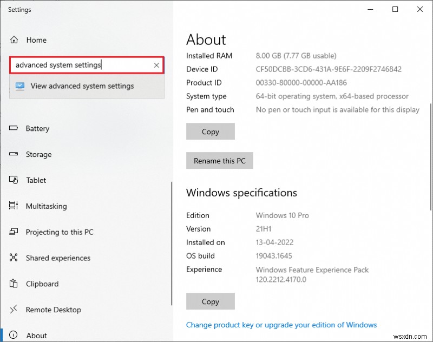
Task: Click the Tablet icon
Action: click(14, 180)
